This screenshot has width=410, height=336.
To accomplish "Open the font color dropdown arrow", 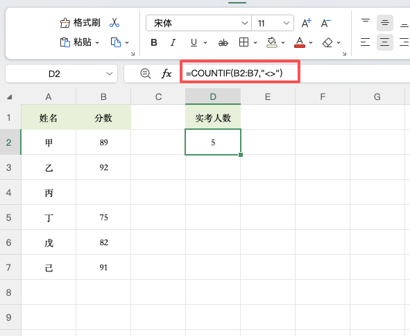I will pyautogui.click(x=311, y=42).
